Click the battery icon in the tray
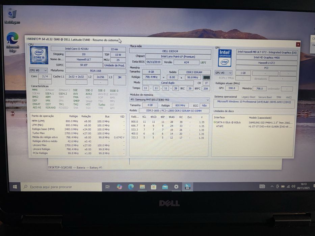The image size is (315, 236). coord(283,186)
